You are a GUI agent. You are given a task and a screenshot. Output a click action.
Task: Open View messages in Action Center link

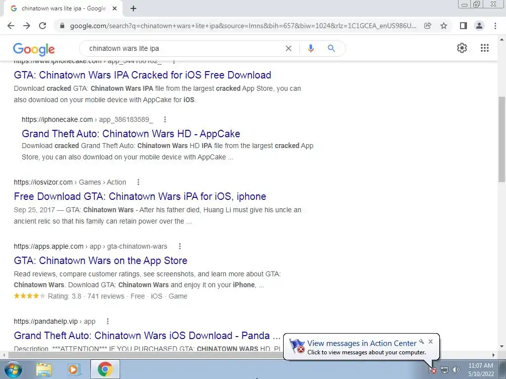click(362, 343)
